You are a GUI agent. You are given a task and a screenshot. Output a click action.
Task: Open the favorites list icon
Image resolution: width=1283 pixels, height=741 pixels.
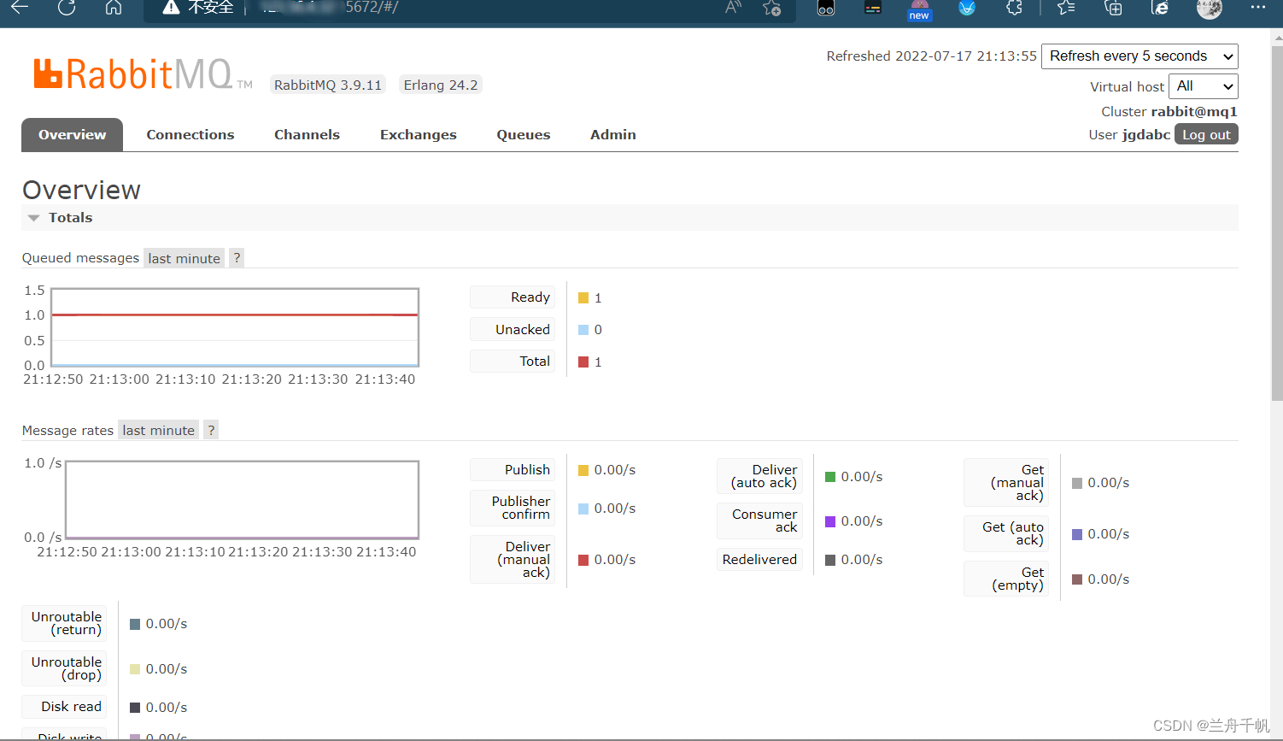coord(1066,7)
